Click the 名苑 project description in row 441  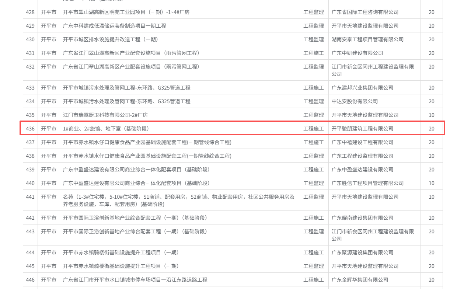[179, 200]
